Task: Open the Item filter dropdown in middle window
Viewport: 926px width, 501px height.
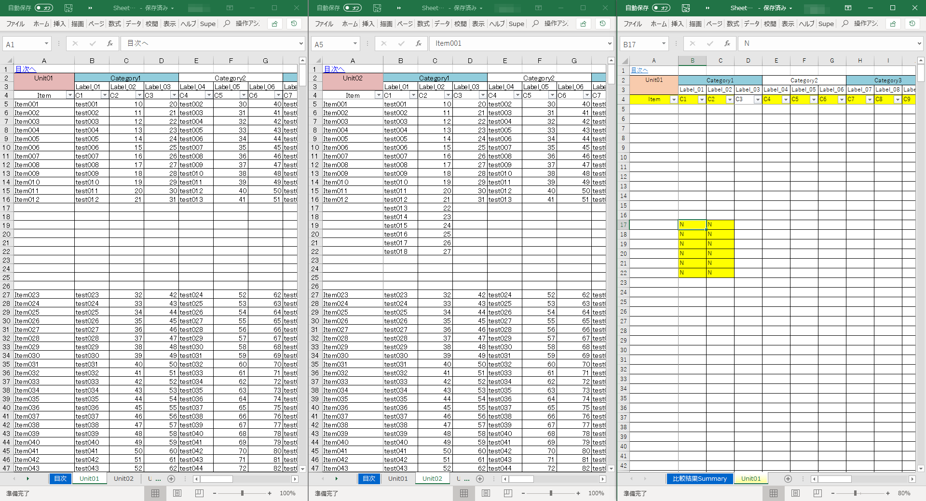Action: (x=379, y=95)
